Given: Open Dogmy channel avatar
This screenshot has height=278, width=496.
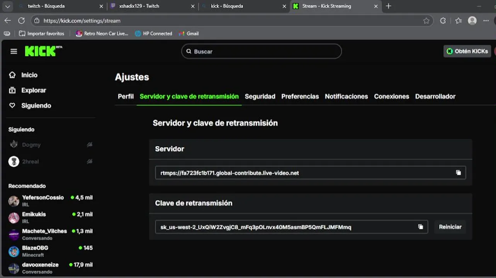Looking at the screenshot, I should click(x=14, y=144).
